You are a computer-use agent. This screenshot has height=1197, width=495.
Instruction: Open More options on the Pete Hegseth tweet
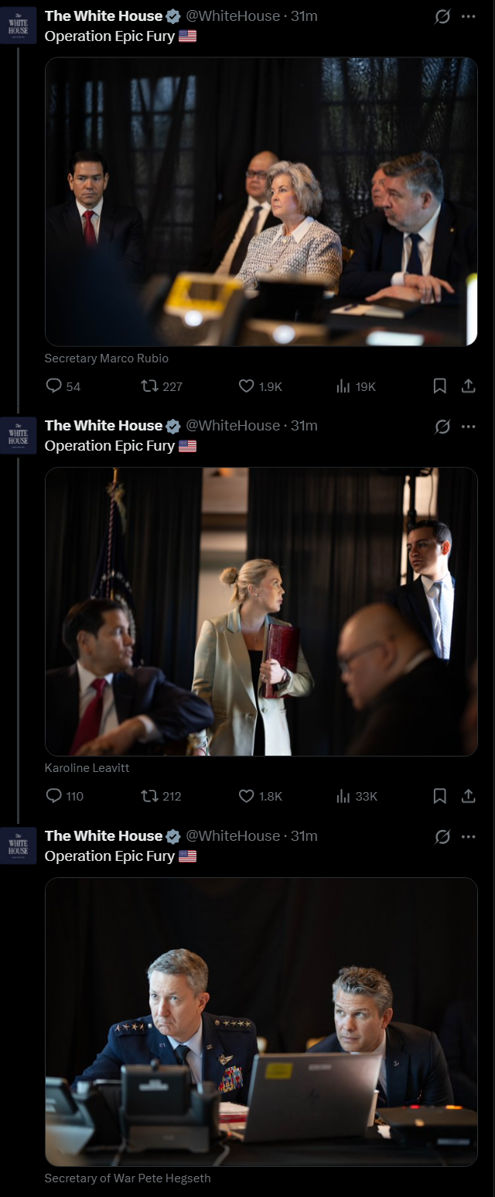(x=468, y=837)
